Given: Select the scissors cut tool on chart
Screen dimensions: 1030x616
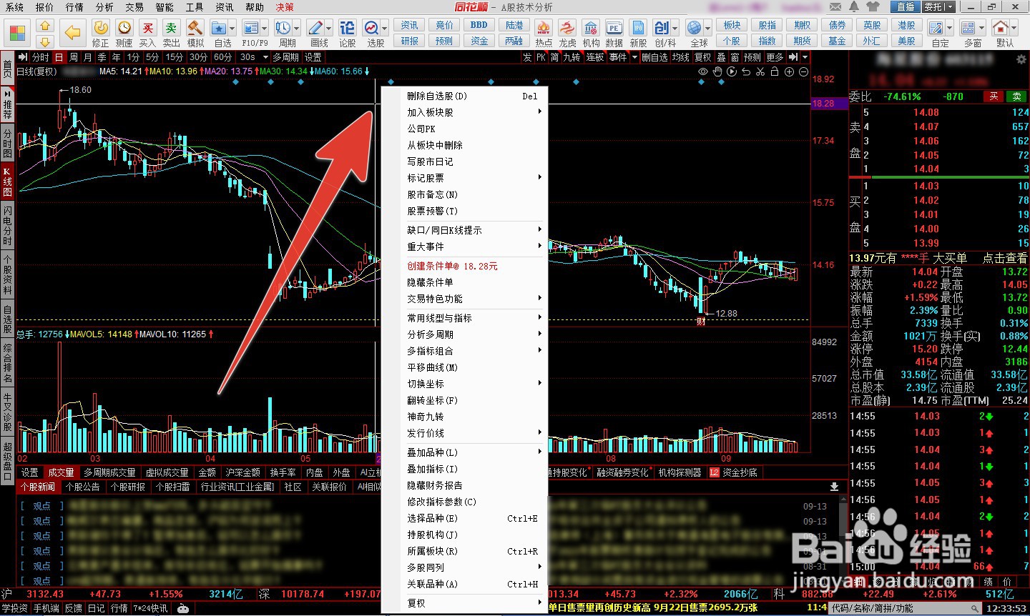Looking at the screenshot, I should (760, 71).
